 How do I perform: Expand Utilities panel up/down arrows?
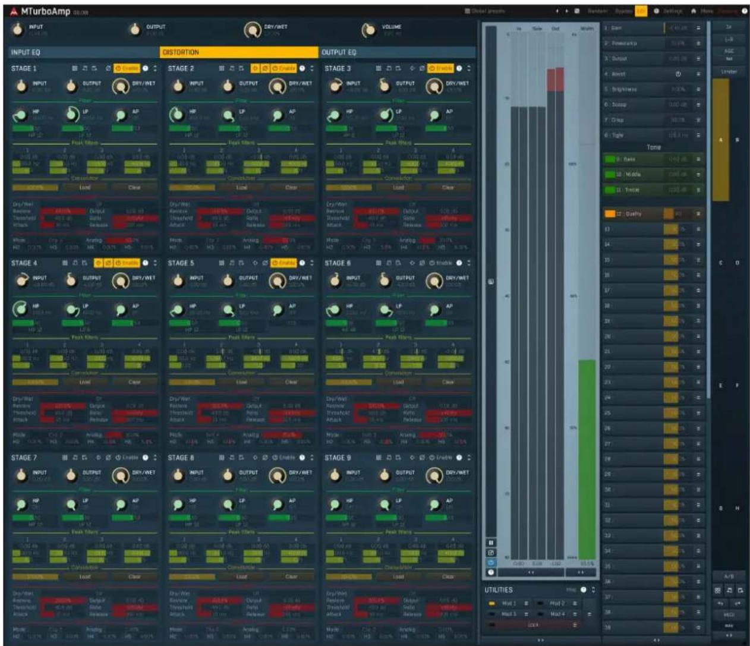pyautogui.click(x=593, y=590)
